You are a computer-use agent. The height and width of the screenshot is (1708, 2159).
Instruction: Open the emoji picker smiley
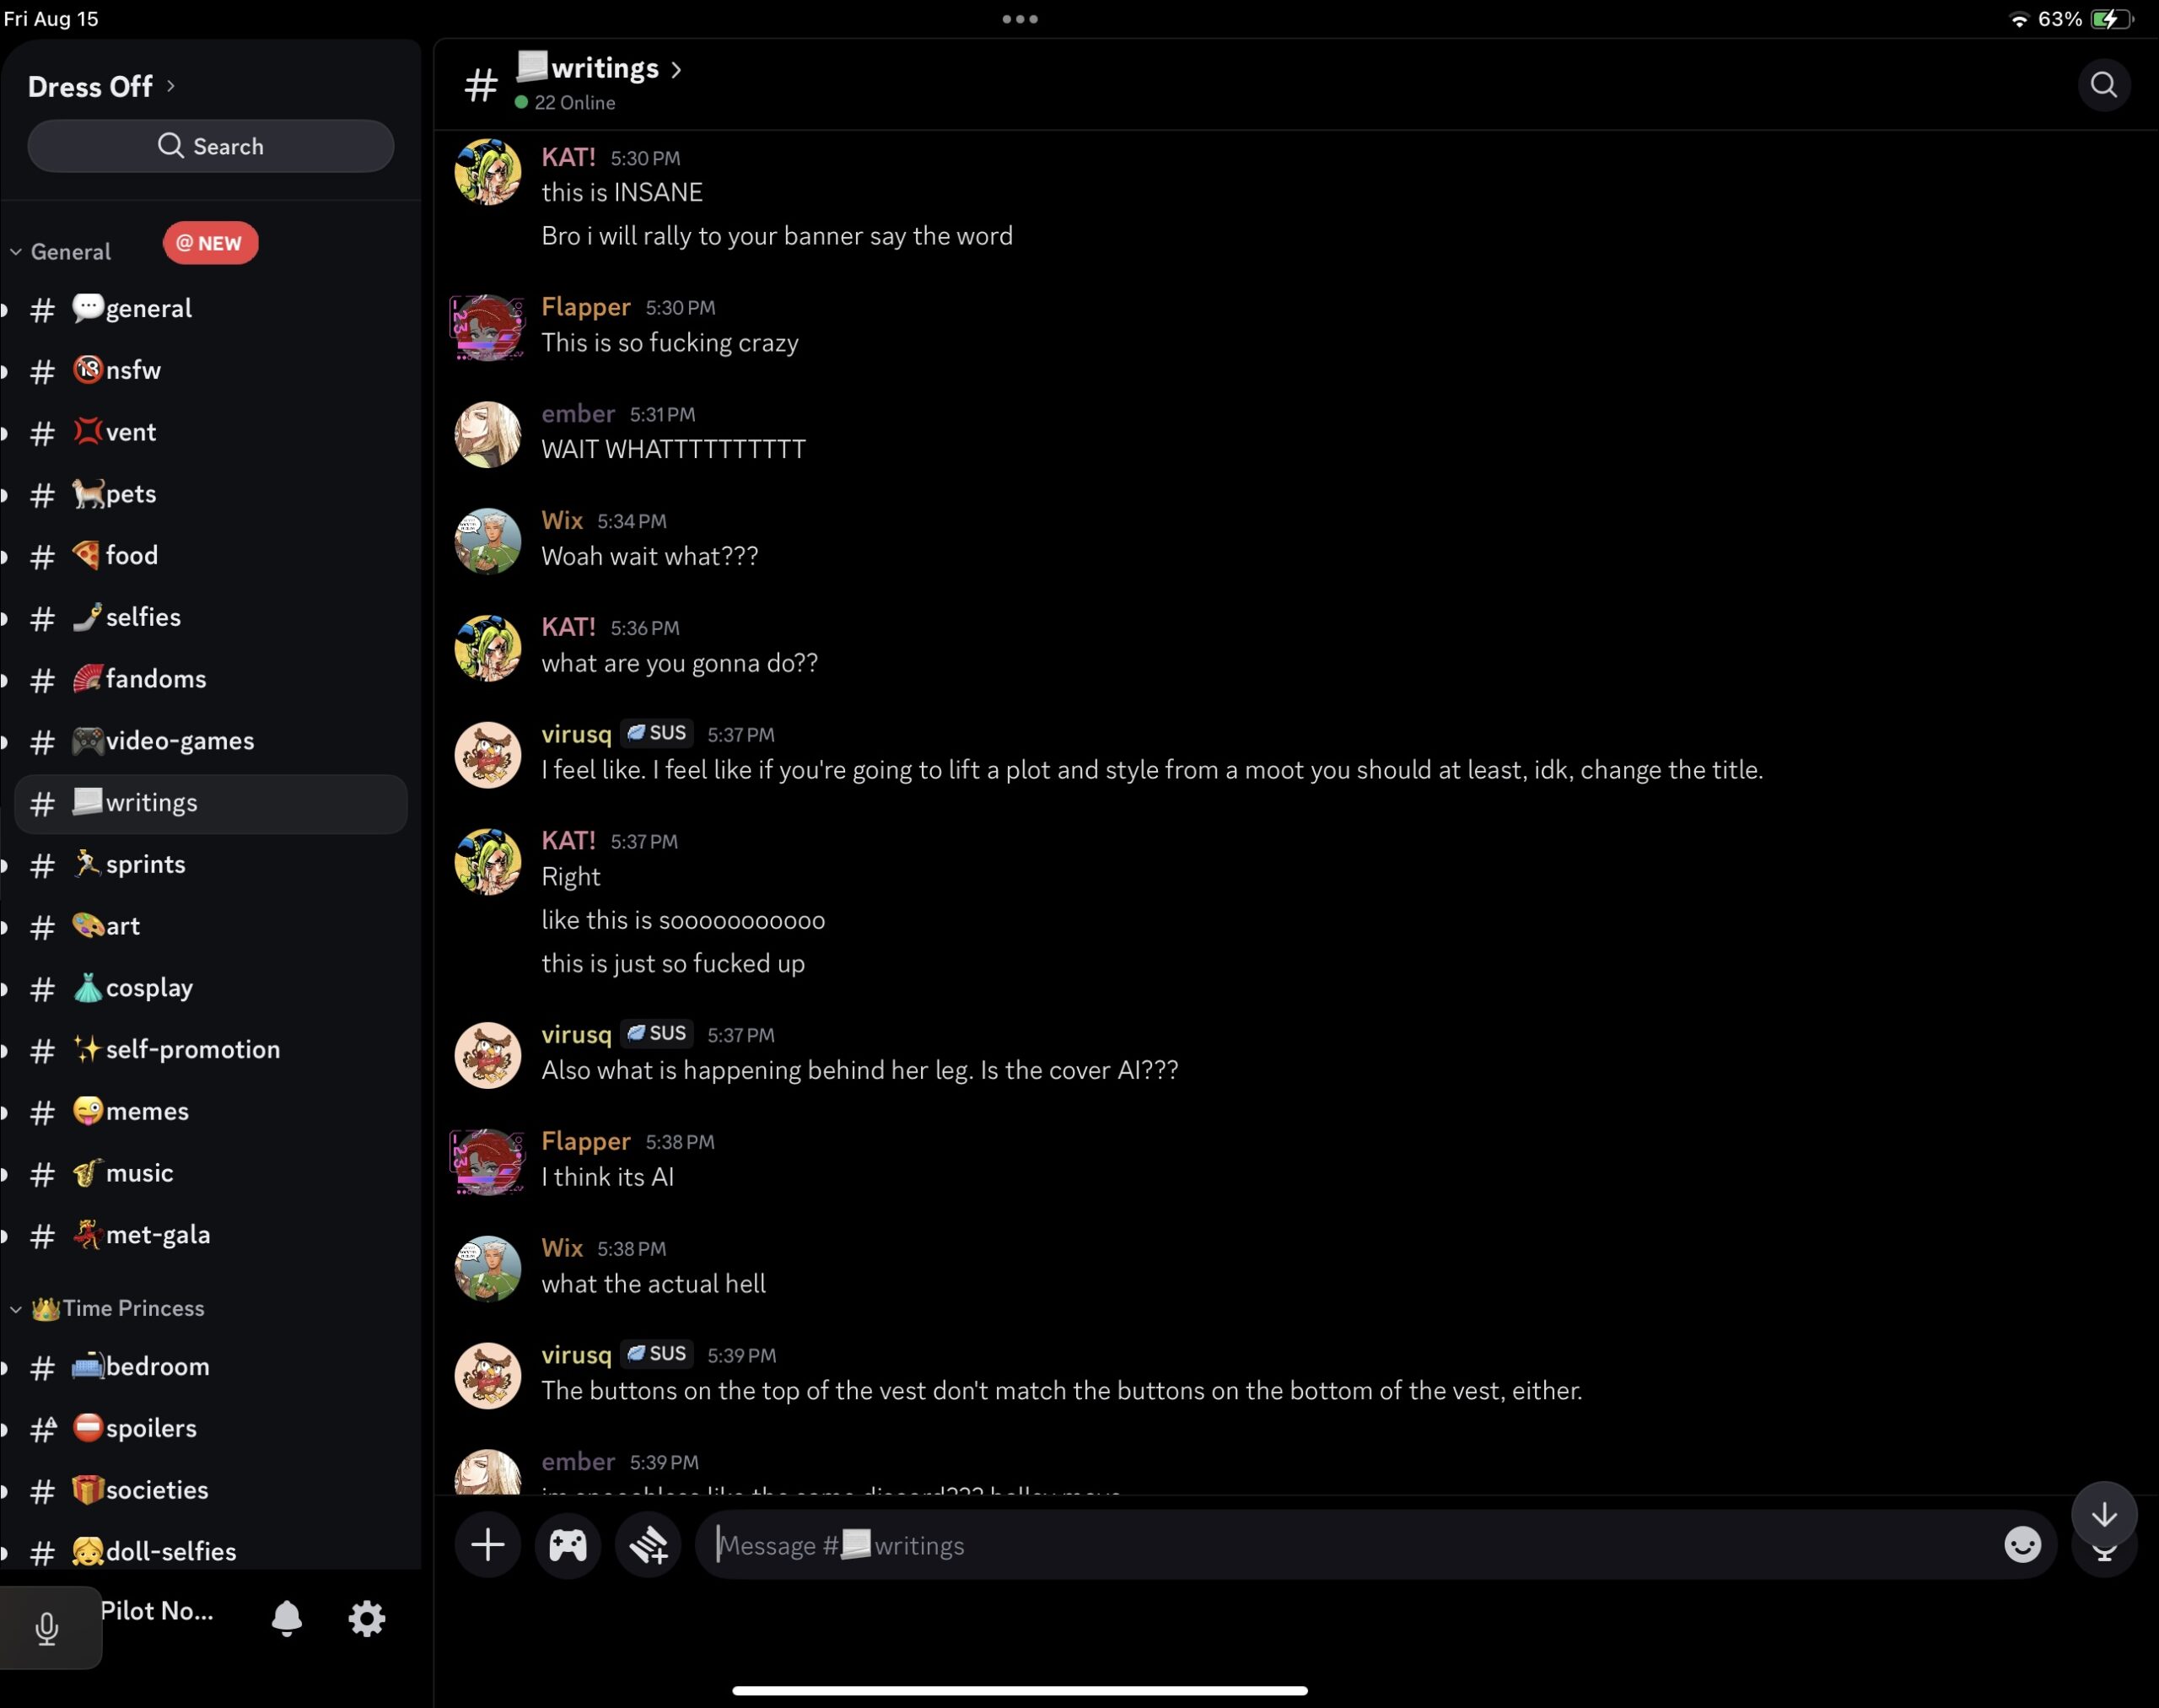pos(2022,1545)
